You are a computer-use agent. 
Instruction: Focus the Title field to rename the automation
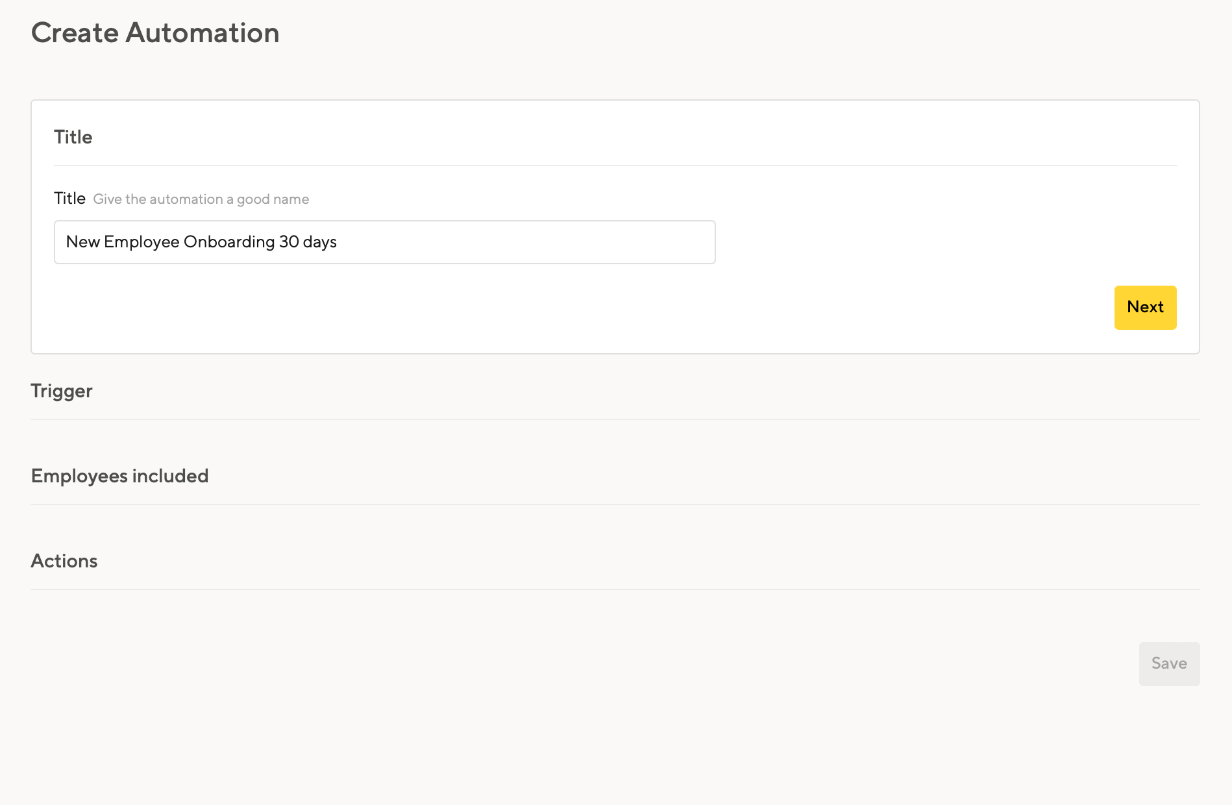click(x=384, y=241)
